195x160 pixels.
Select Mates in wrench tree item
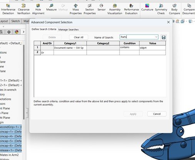(8, 90)
